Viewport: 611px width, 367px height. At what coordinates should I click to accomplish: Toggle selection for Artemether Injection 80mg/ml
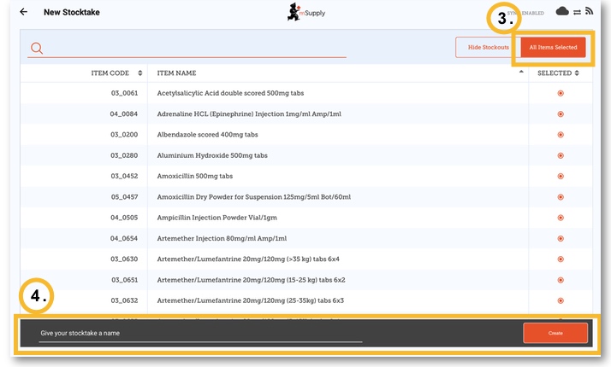(x=561, y=239)
